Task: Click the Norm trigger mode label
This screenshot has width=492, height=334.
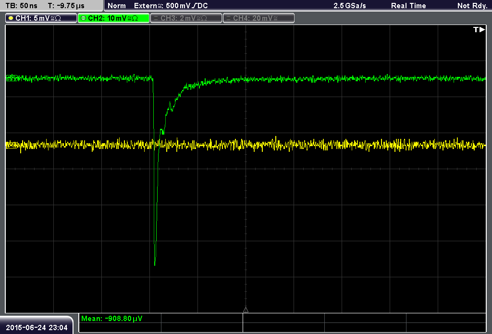Action: click(x=116, y=6)
